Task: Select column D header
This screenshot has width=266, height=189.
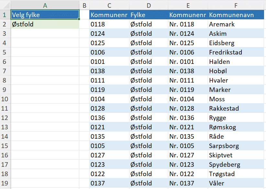Action: coord(149,5)
